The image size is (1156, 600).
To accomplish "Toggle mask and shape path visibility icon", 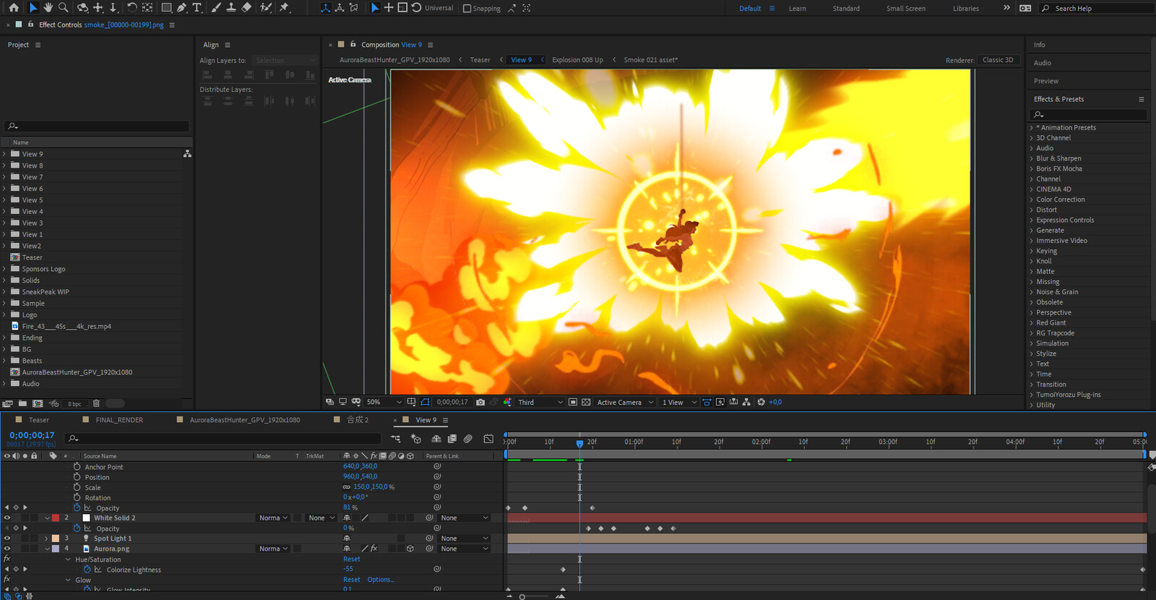I will coord(425,402).
